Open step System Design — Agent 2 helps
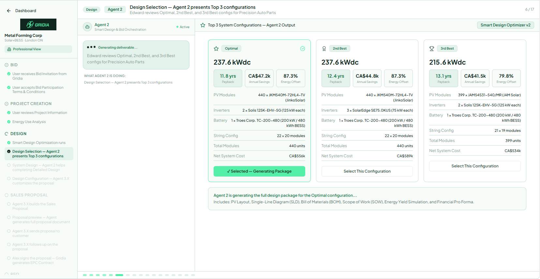540x279 pixels. (39, 167)
